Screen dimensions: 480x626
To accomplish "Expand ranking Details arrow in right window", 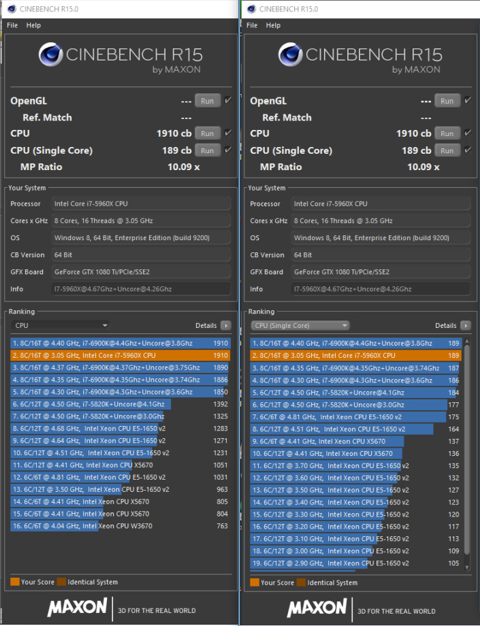I will tap(465, 325).
